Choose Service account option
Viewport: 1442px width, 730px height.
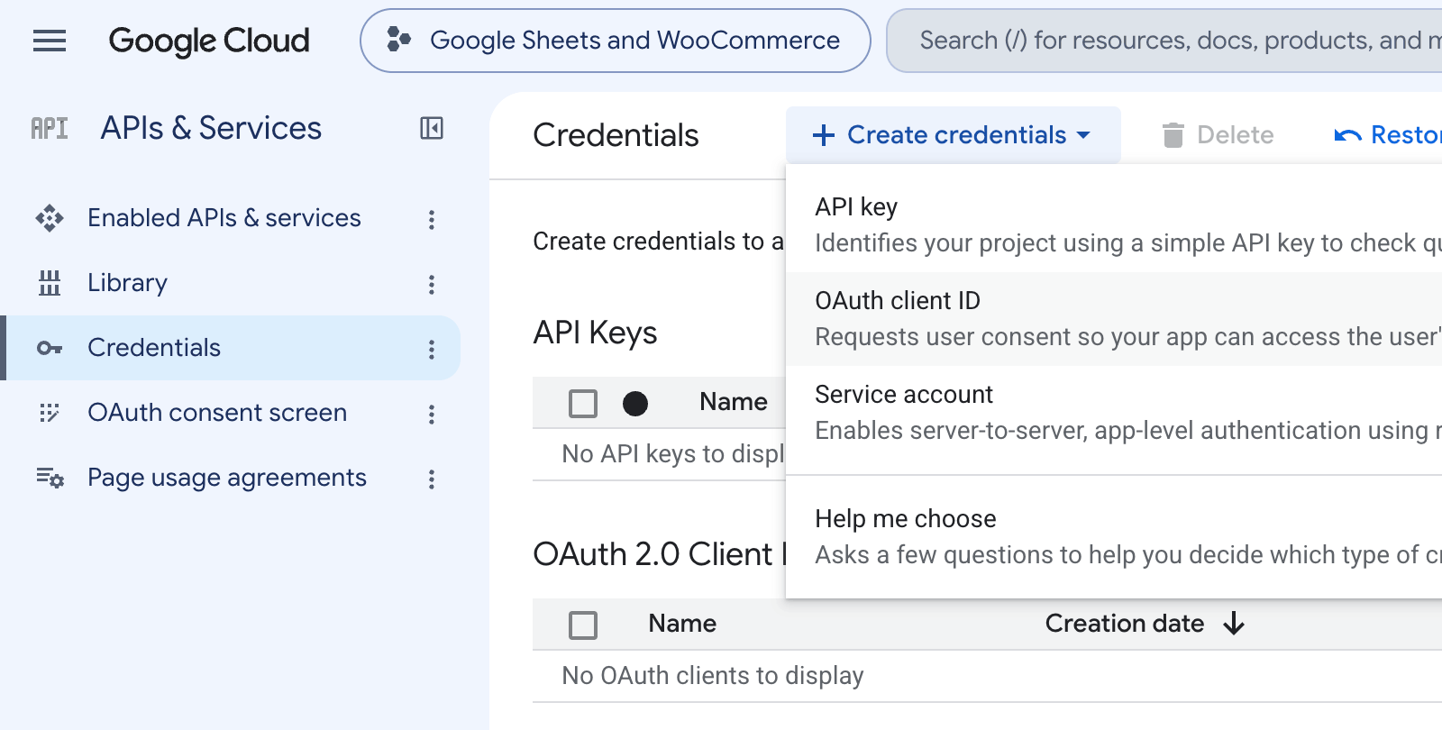coord(1114,413)
